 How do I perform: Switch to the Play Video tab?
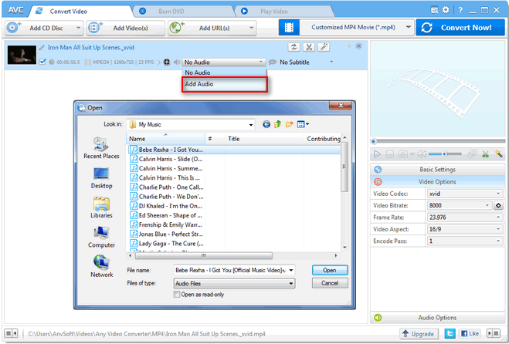[273, 12]
